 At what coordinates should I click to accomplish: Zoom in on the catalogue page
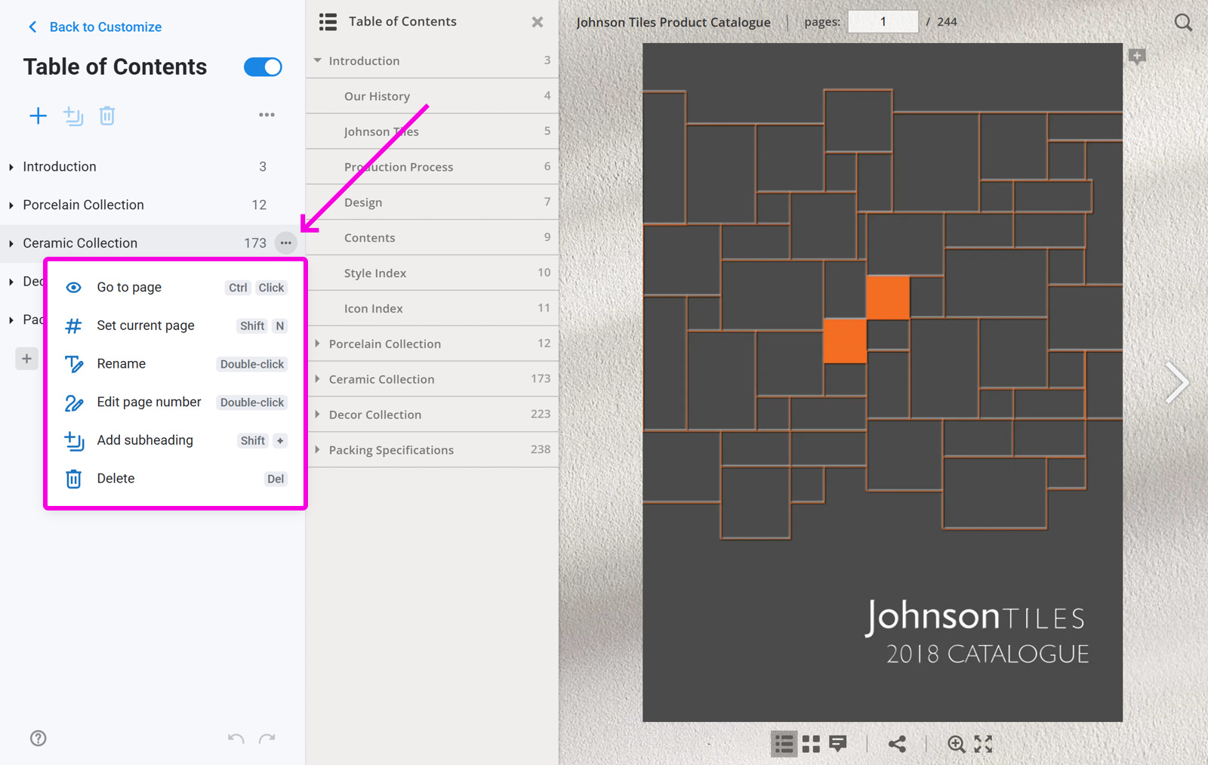(956, 744)
